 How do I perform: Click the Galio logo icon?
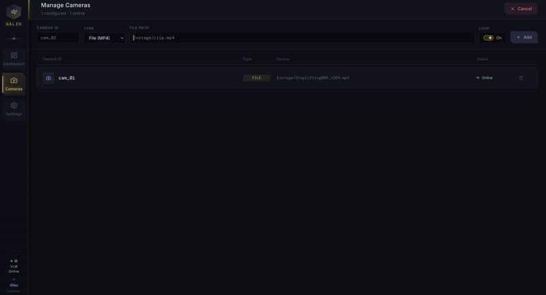[x=14, y=12]
